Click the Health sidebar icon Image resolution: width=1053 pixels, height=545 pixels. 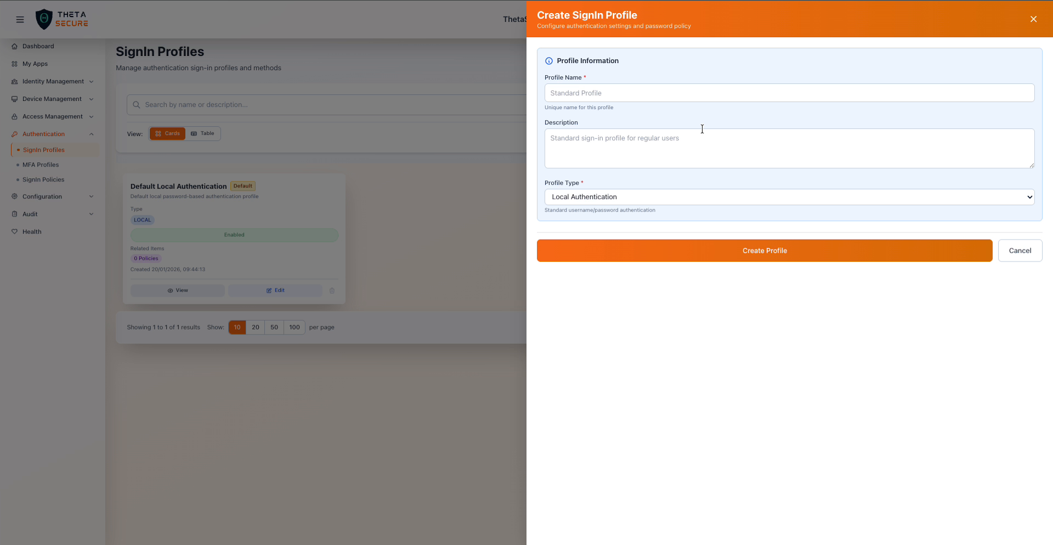14,231
